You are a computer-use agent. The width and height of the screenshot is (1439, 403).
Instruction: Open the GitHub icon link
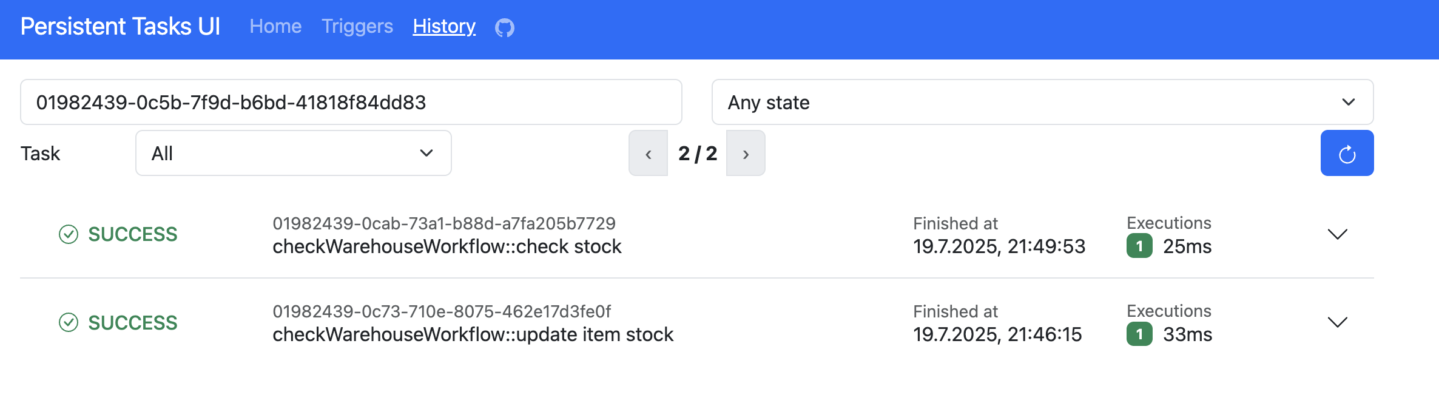(x=505, y=28)
